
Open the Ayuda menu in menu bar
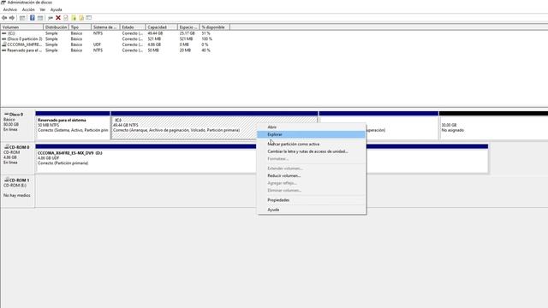tap(56, 9)
